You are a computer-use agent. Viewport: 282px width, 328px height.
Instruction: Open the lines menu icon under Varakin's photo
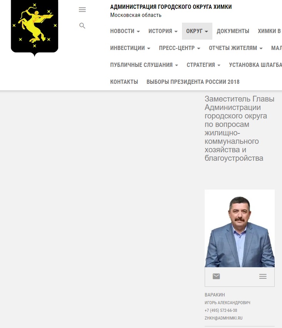click(263, 276)
